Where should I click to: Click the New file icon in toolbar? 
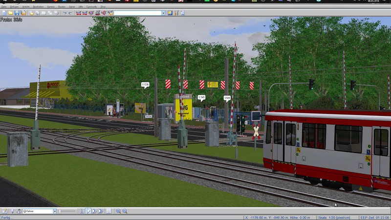coord(4,13)
